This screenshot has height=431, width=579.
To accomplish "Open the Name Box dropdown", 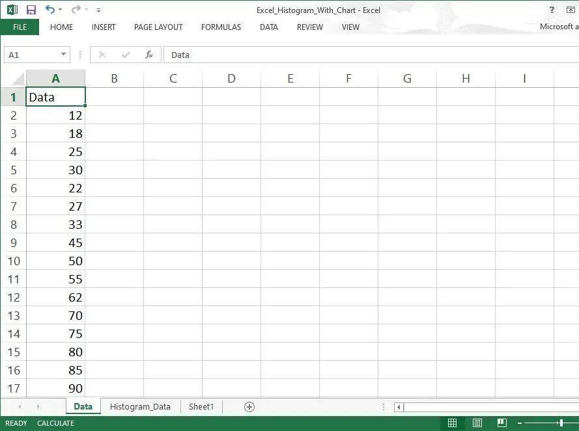I will (x=63, y=55).
